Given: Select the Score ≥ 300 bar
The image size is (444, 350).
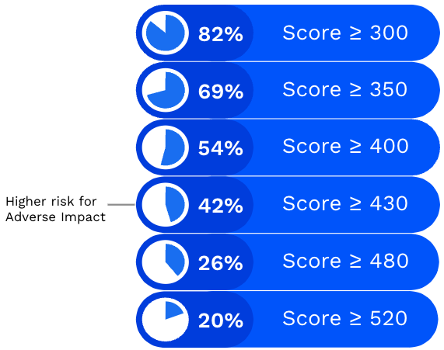Looking at the screenshot, I should click(x=288, y=33).
